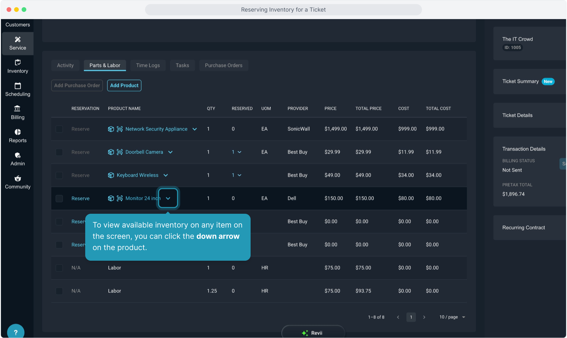
Task: Open the Community page
Action: click(18, 182)
